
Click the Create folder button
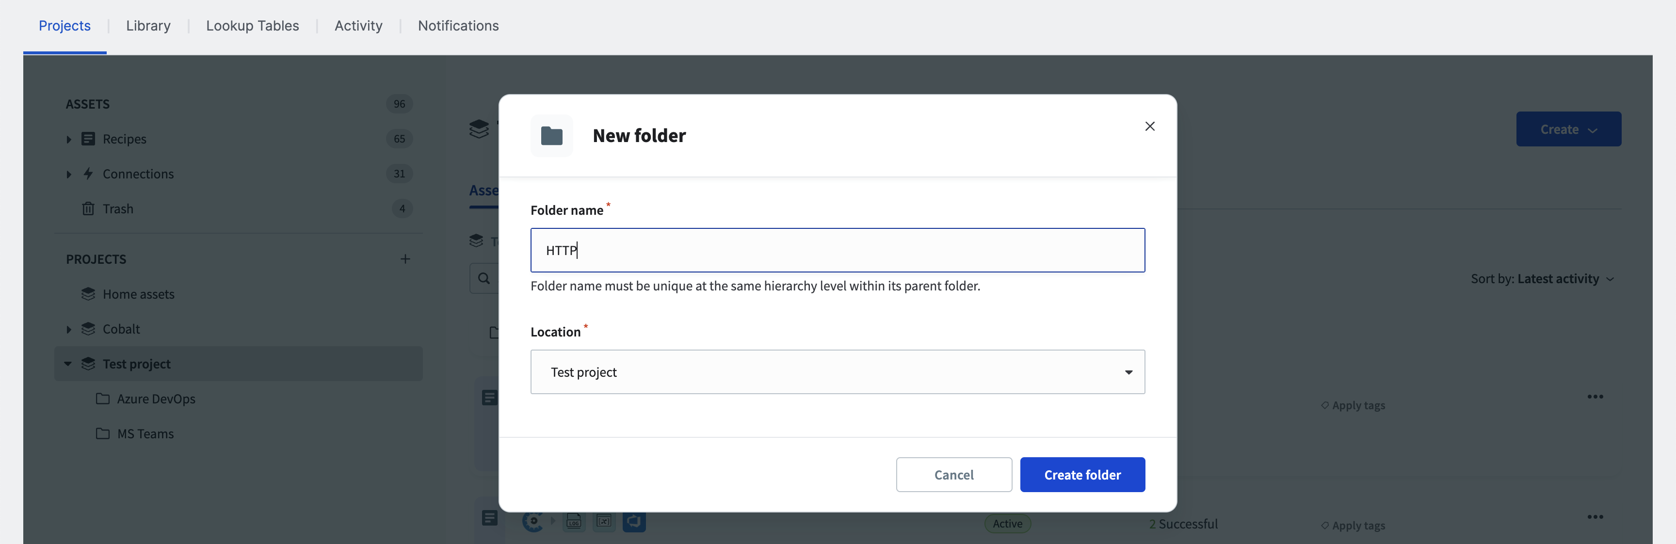coord(1082,475)
